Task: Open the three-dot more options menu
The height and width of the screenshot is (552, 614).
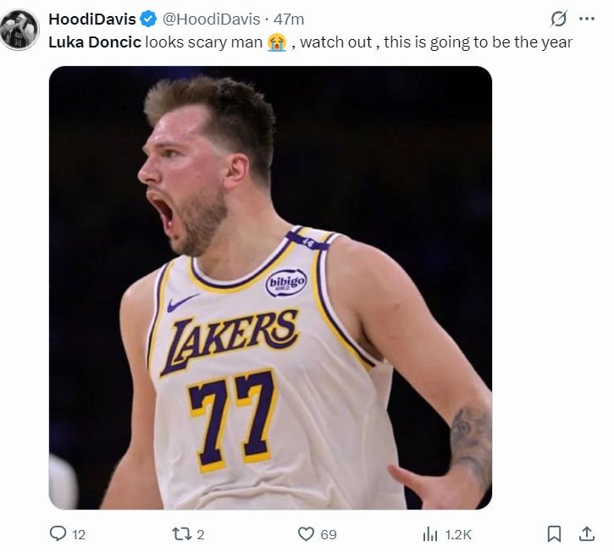Action: pyautogui.click(x=586, y=19)
